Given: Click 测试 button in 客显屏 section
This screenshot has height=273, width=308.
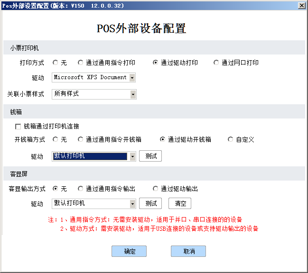Looking at the screenshot, I should 150,203.
